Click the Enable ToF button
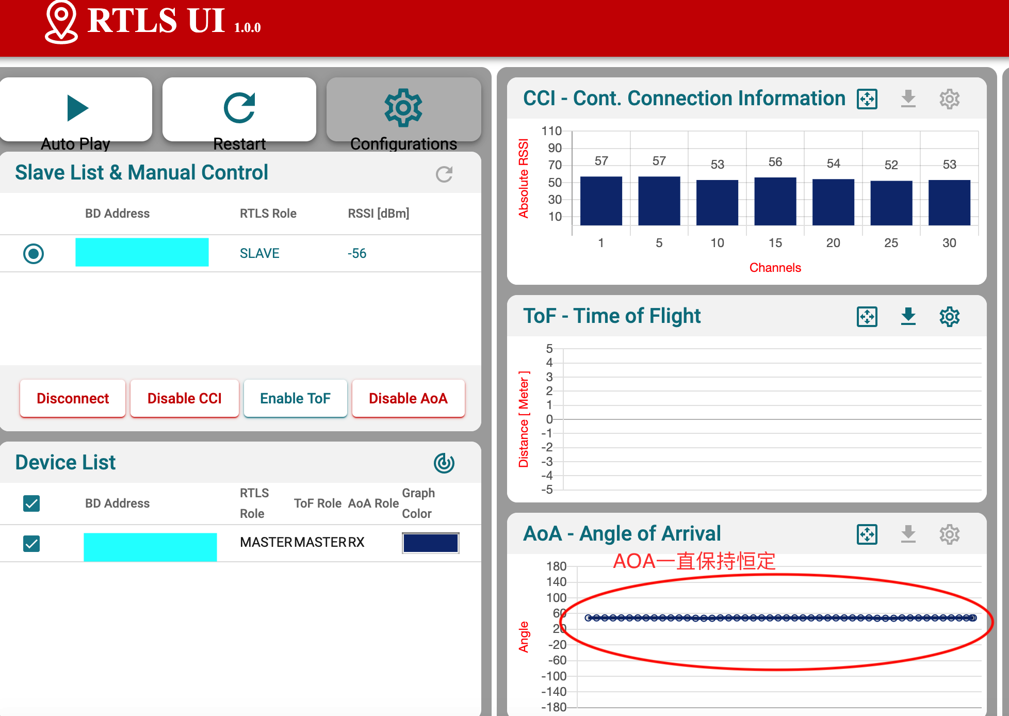 point(295,398)
